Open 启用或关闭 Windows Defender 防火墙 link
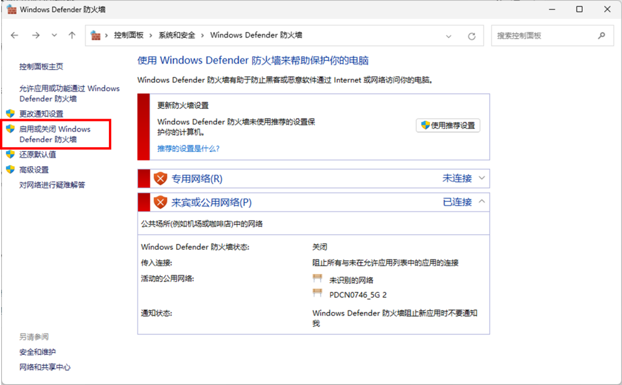 click(x=55, y=134)
